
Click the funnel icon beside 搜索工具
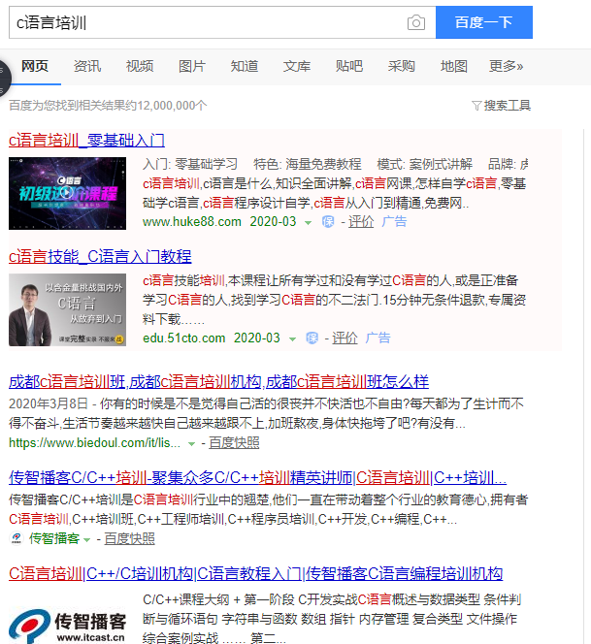476,106
